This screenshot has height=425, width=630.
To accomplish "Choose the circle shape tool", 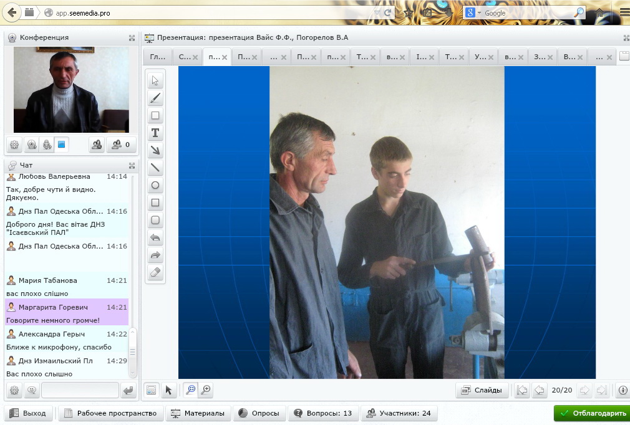I will click(155, 185).
